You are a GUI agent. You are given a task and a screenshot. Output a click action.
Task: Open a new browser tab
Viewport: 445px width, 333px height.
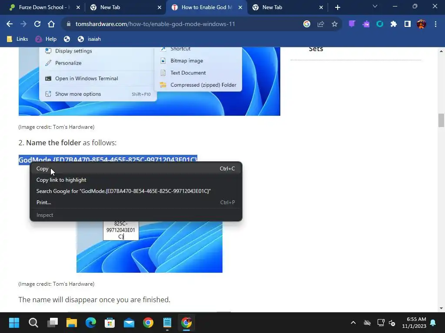pos(337,7)
